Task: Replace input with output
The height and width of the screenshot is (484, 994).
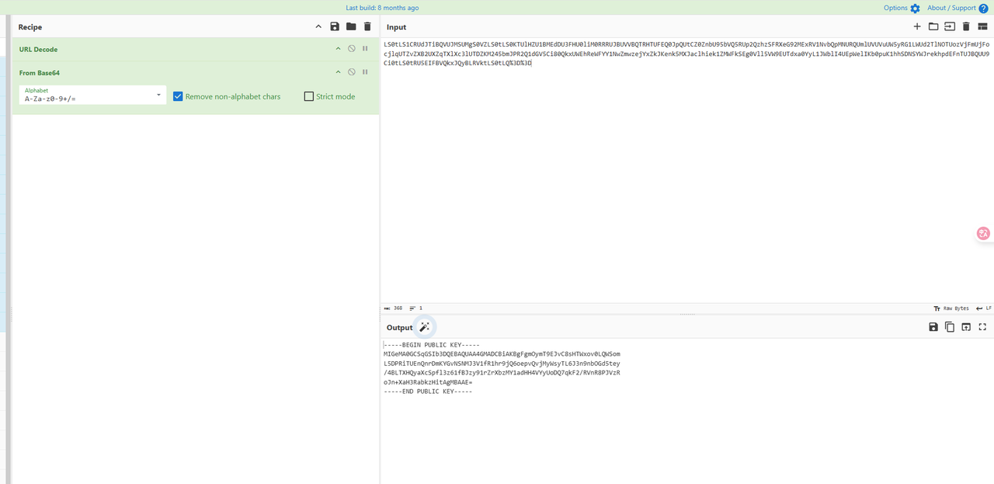Action: 966,327
